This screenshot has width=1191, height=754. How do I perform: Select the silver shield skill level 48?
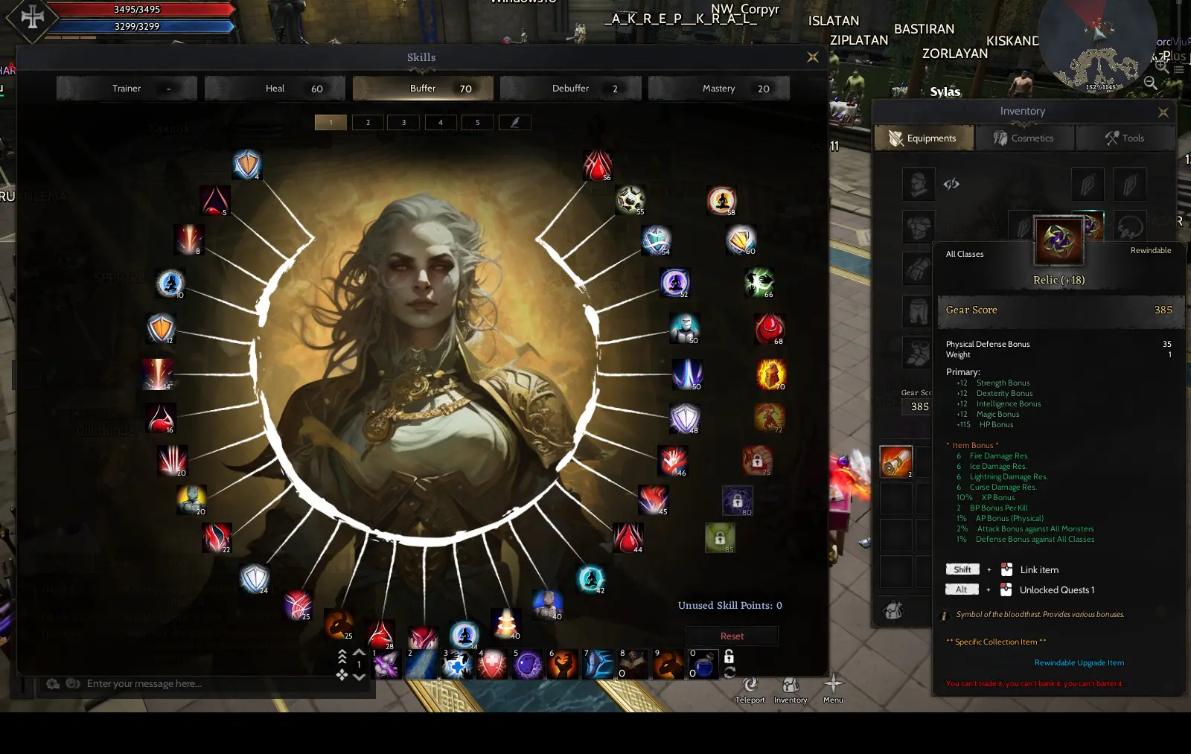click(685, 419)
